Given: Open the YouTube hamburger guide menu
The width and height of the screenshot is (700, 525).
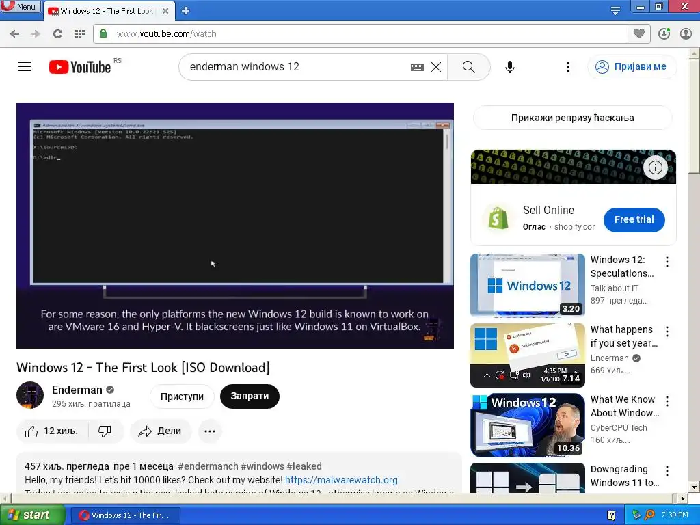Looking at the screenshot, I should point(25,67).
